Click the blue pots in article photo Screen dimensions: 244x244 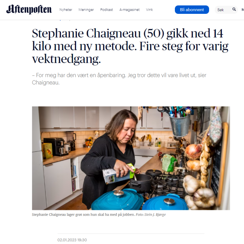pos(139,200)
